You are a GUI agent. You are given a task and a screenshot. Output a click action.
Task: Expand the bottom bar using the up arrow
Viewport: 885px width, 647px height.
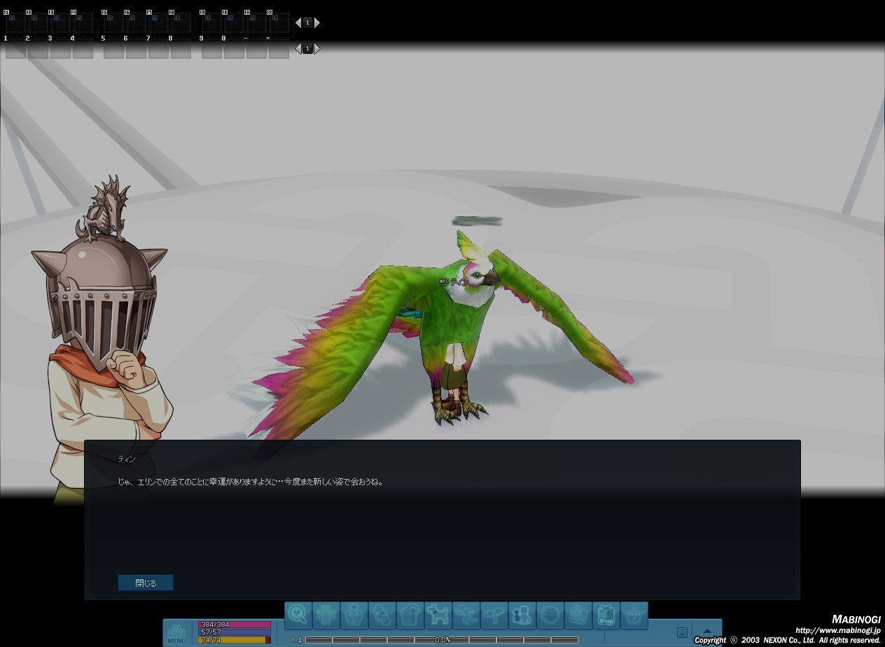click(707, 631)
